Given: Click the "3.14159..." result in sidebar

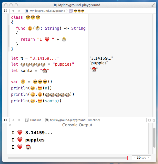Looking at the screenshot, I should pos(101,58).
